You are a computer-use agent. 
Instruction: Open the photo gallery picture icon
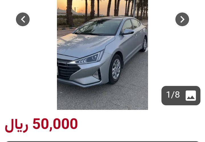(x=190, y=96)
